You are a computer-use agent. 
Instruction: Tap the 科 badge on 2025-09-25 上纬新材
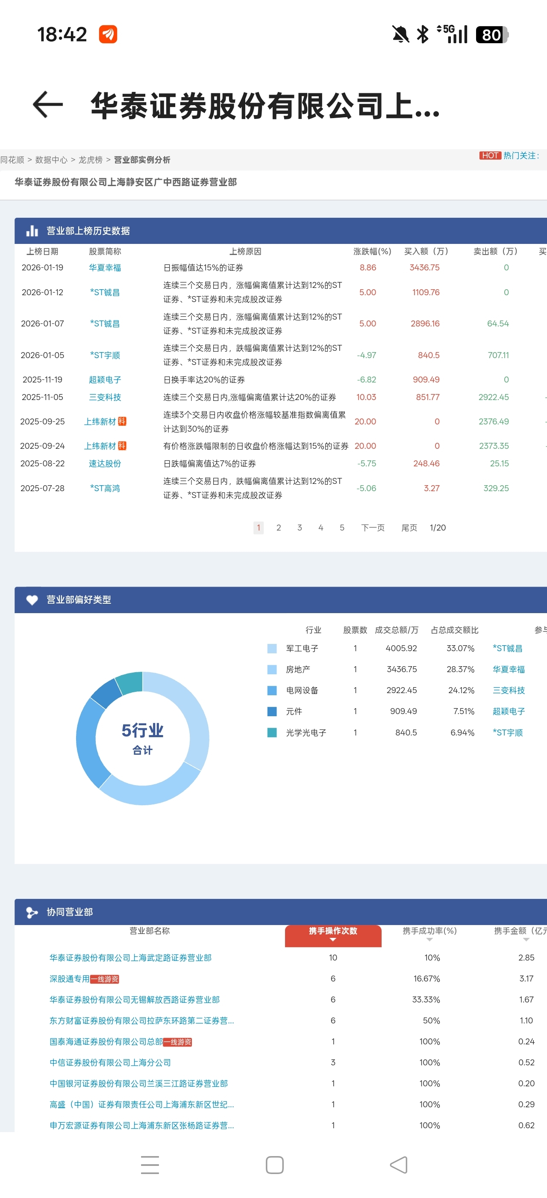[122, 421]
